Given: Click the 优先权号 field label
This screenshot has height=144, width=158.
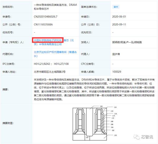Looking at the screenshot, I should point(8,32).
